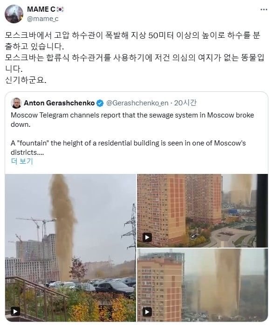The height and width of the screenshot is (325, 274).
Task: Click the quoted tweet card header area
Action: tap(104, 103)
